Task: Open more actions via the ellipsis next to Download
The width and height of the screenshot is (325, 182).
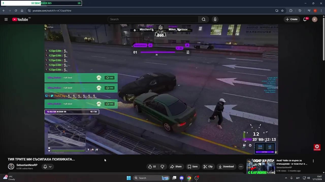Action: click(x=241, y=166)
